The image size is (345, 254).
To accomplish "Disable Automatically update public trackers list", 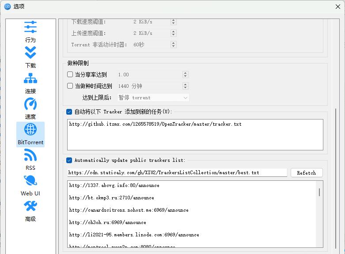I will pos(69,160).
